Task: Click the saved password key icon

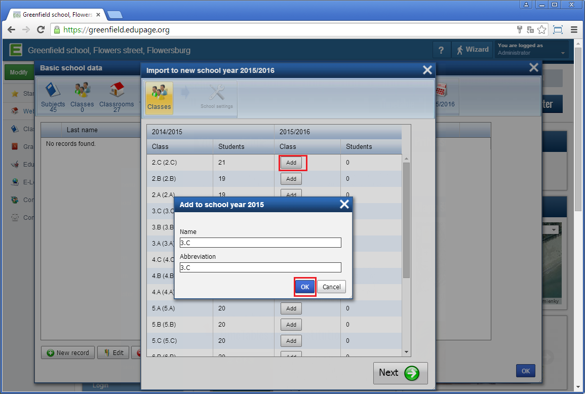Action: pyautogui.click(x=519, y=30)
